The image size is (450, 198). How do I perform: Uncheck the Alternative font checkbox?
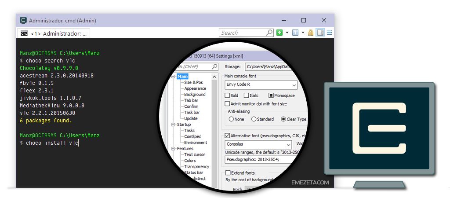coord(227,136)
